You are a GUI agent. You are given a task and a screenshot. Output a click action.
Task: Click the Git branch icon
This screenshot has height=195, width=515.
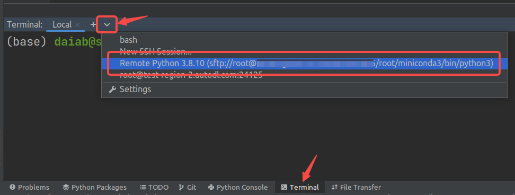coord(181,187)
